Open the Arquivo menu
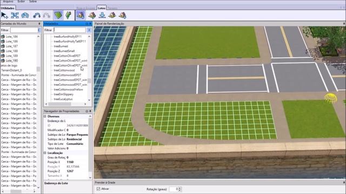Image resolution: width=346 pixels, height=194 pixels. pos(8,1)
